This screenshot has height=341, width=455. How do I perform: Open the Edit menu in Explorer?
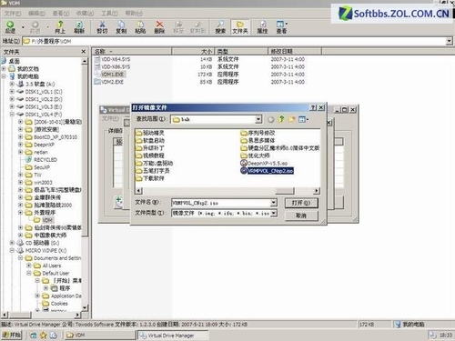pyautogui.click(x=36, y=14)
